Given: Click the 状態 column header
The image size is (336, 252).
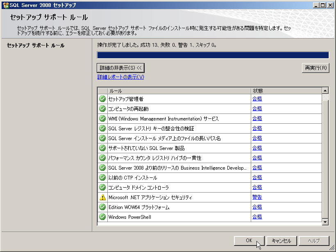Looking at the screenshot, I should pos(286,91).
